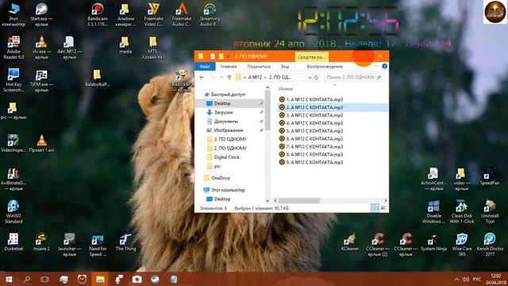The image size is (508, 286).
Task: Open Загрузки in navigation pane
Action: pyautogui.click(x=223, y=112)
